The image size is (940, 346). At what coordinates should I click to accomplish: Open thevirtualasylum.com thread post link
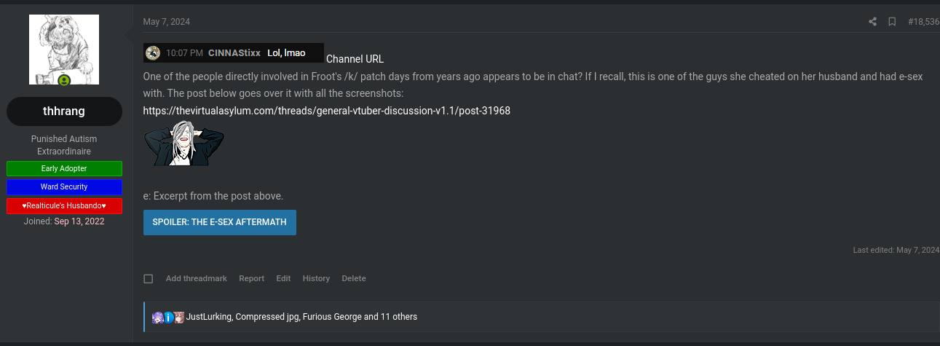(327, 111)
